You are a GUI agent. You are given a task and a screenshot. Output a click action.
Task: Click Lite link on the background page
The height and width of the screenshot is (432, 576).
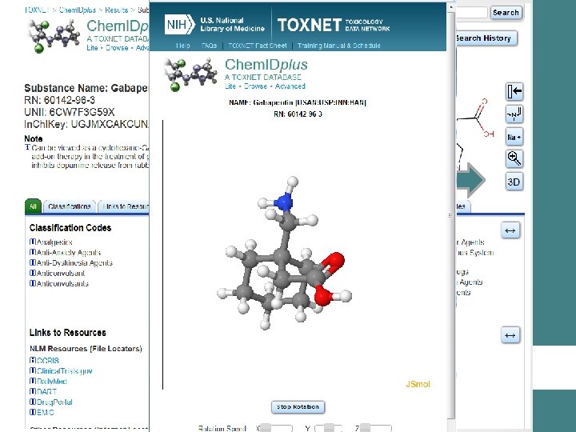92,48
